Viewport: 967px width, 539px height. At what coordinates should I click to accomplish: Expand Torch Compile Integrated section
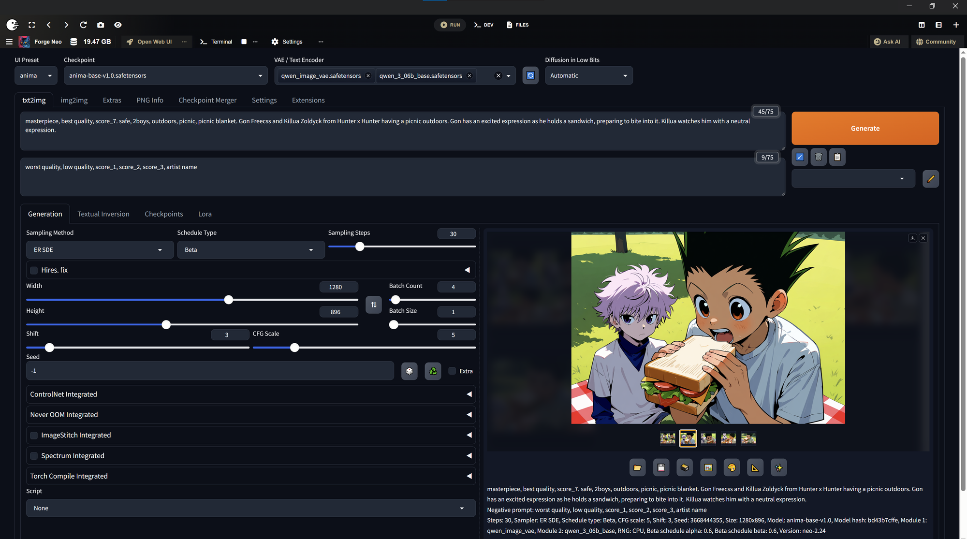[x=251, y=476]
